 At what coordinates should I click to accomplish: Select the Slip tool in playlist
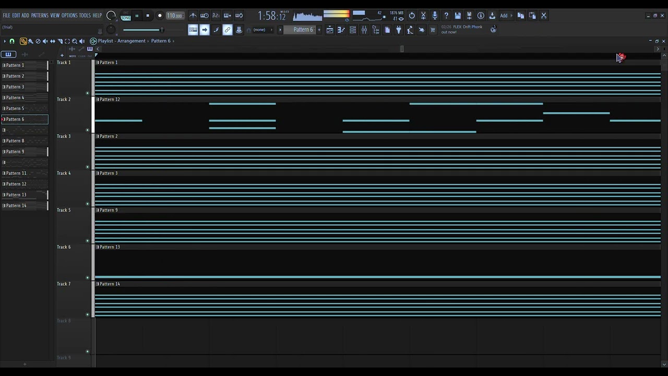click(53, 41)
